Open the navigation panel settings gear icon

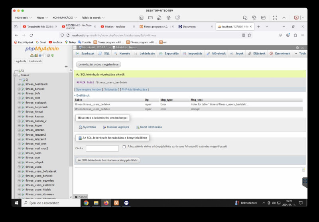tap(48, 55)
